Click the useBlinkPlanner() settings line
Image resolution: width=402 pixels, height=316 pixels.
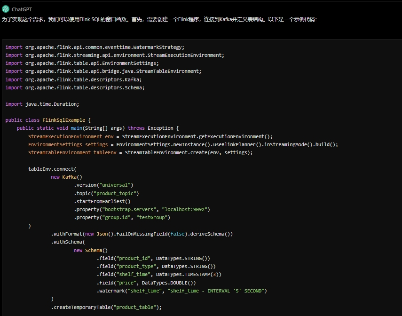tap(183, 144)
